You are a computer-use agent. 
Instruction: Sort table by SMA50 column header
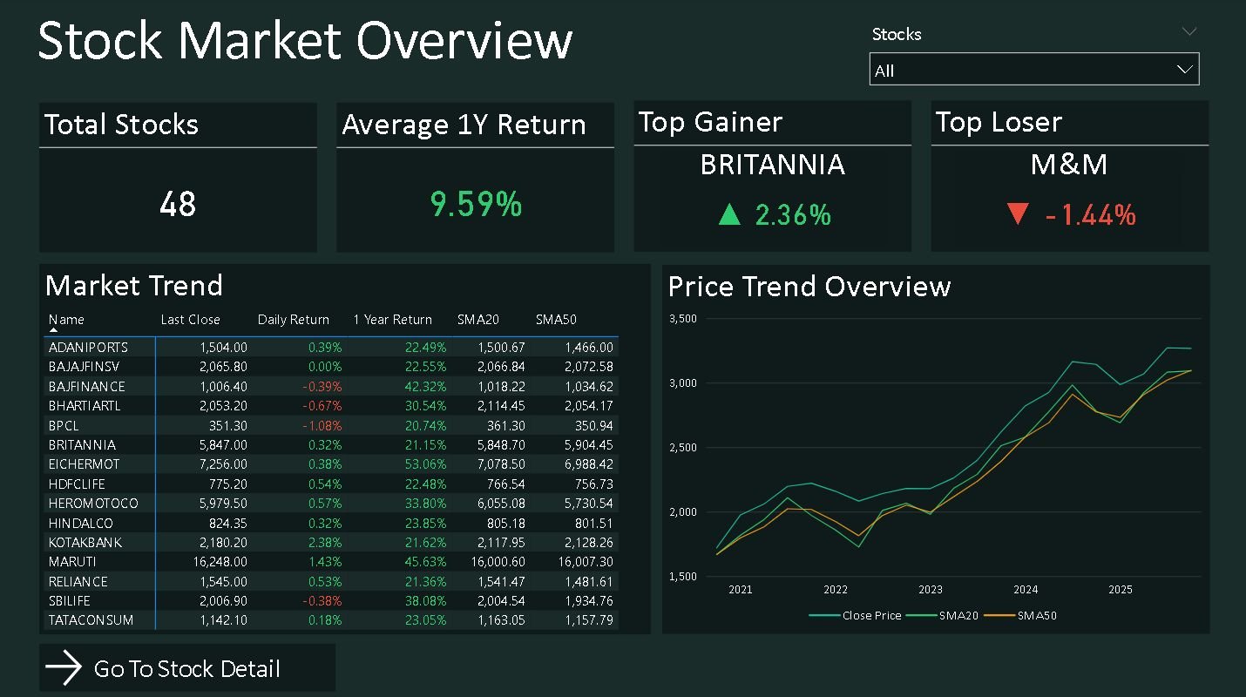[x=556, y=320]
